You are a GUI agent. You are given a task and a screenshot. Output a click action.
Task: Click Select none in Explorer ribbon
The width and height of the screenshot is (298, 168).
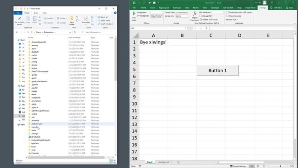(103, 21)
